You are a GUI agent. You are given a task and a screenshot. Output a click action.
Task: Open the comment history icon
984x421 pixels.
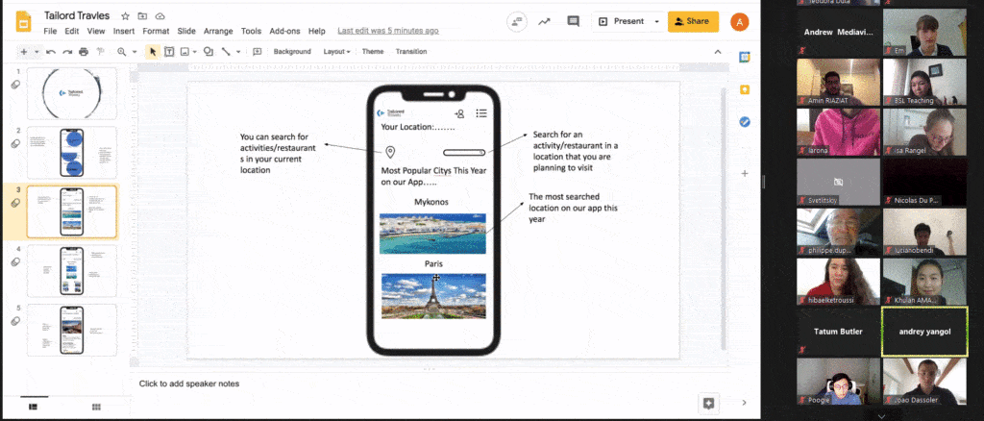click(x=574, y=21)
